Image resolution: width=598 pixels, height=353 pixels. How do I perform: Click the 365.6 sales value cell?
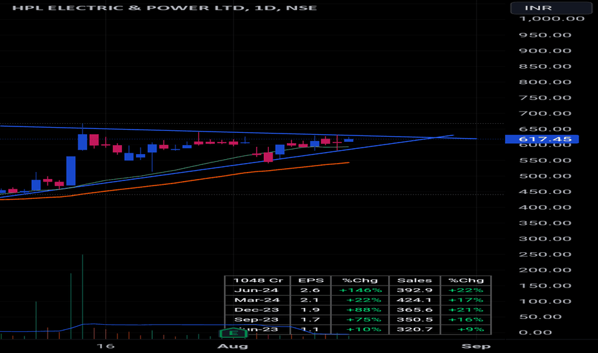(414, 310)
